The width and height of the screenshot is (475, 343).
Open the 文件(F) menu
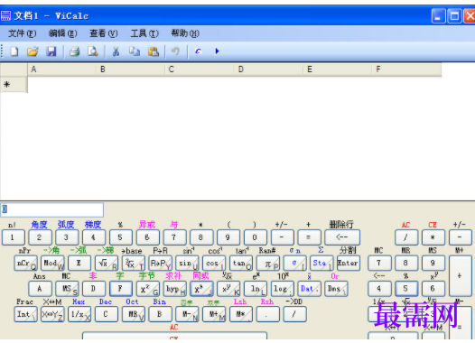pos(22,33)
